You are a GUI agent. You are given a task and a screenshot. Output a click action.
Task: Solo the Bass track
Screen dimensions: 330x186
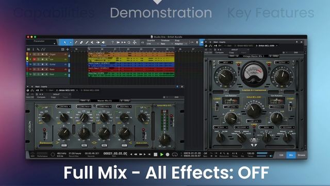(38, 69)
